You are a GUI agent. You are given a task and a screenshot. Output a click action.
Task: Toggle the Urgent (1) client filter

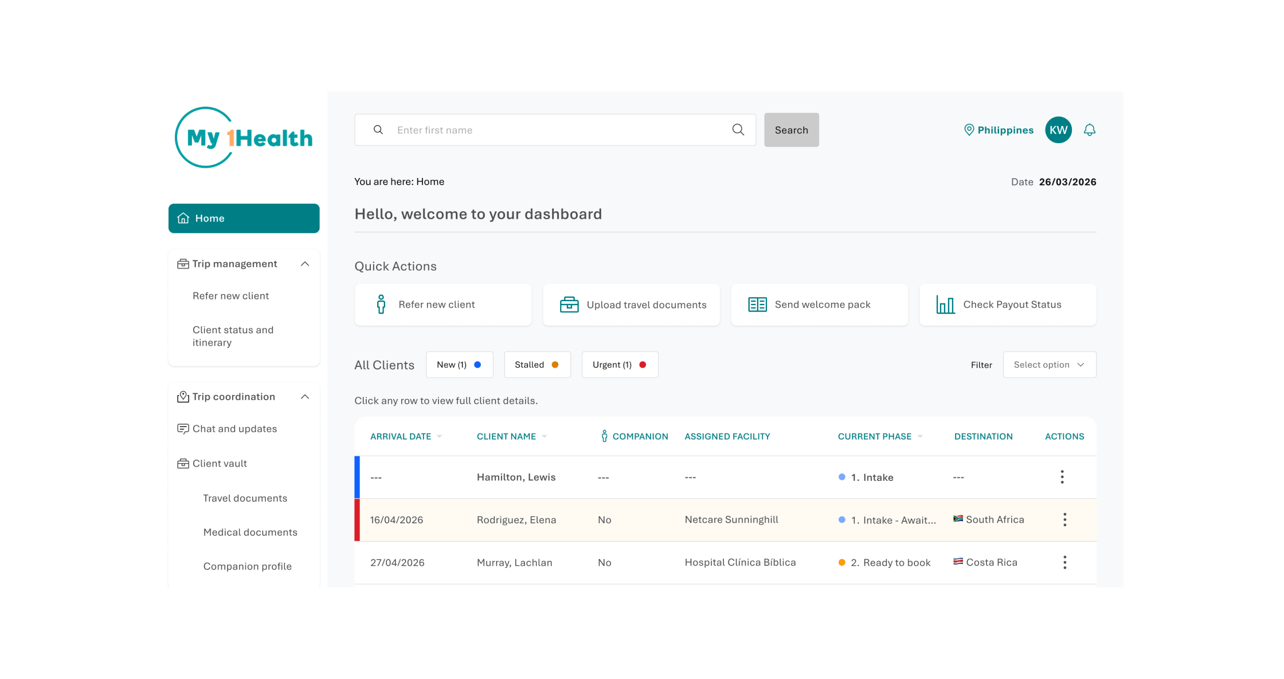coord(620,365)
